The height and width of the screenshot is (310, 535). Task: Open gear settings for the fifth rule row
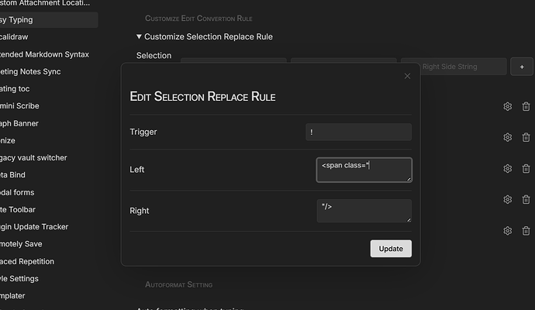pos(507,230)
